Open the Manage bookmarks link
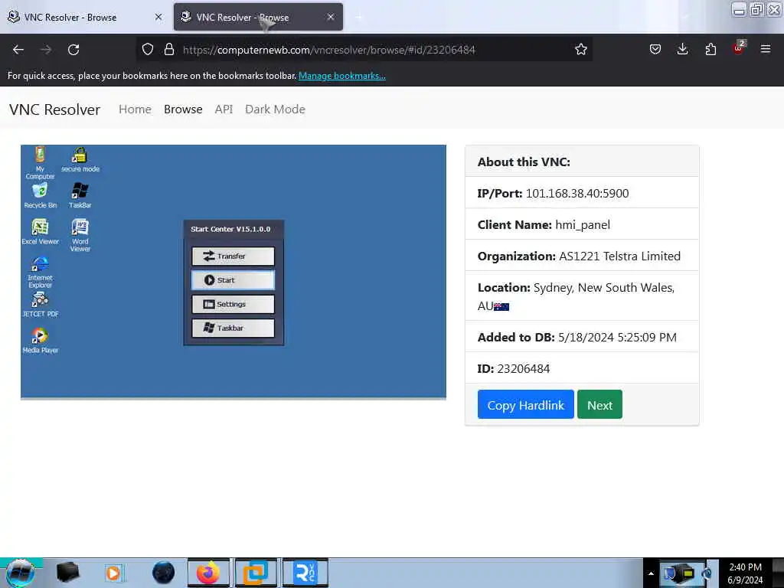Viewport: 784px width, 588px height. [x=342, y=76]
